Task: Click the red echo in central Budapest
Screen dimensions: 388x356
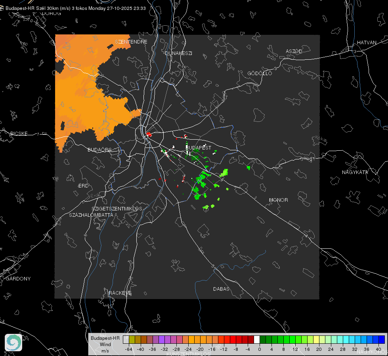Action: (149, 134)
